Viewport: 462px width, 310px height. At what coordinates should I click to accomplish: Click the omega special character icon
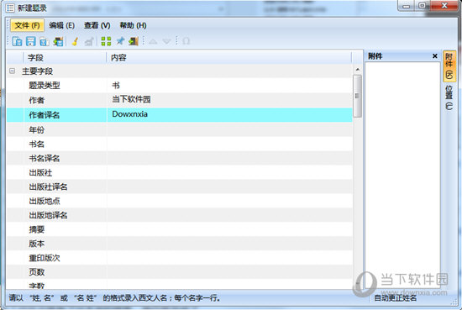[x=186, y=41]
